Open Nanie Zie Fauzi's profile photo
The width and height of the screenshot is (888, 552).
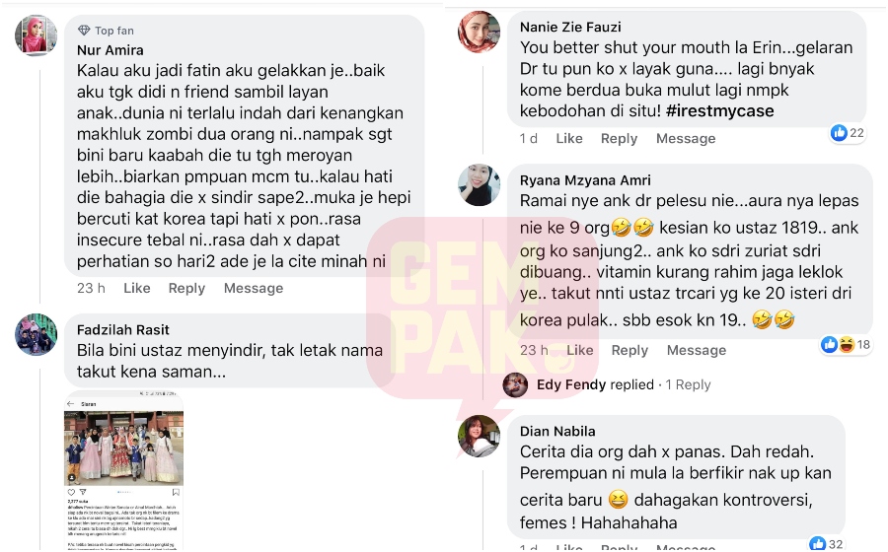(x=480, y=32)
